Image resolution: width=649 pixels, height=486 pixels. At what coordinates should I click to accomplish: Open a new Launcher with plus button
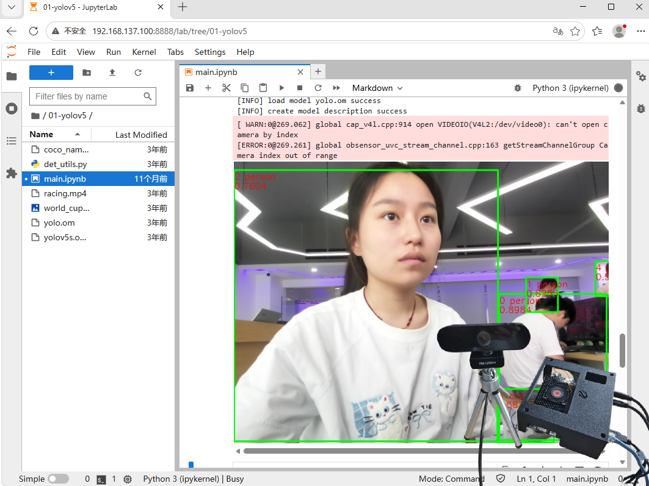(x=51, y=73)
